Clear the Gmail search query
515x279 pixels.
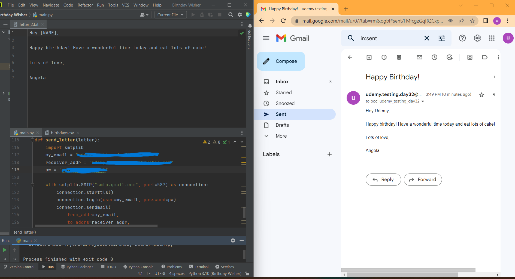[x=427, y=38]
